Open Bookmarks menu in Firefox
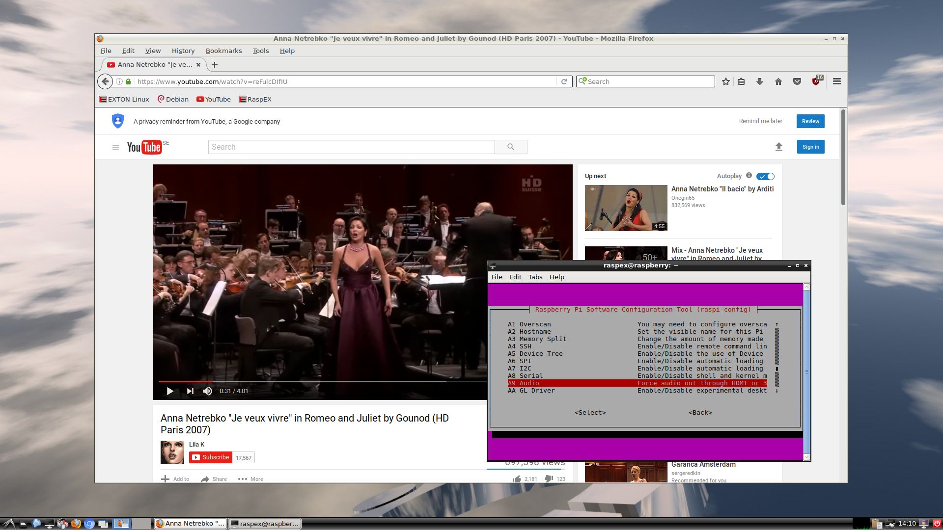 coord(223,51)
